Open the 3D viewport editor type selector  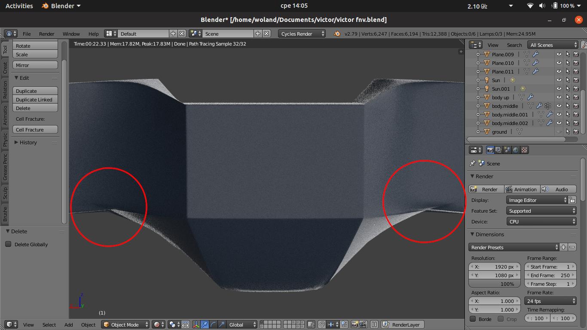coord(10,324)
